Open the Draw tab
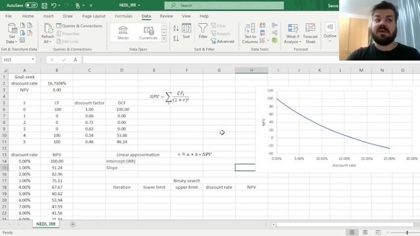The width and height of the screenshot is (420, 236). pyautogui.click(x=68, y=16)
